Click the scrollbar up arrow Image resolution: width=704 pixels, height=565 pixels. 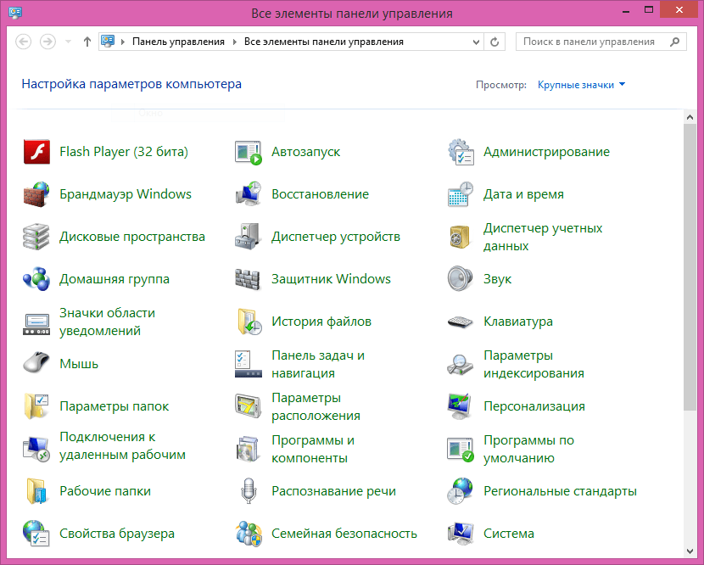click(690, 117)
